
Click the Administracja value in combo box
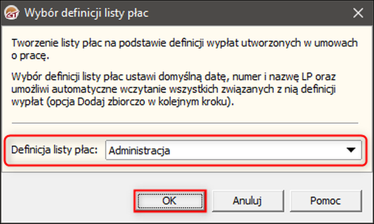pyautogui.click(x=139, y=151)
